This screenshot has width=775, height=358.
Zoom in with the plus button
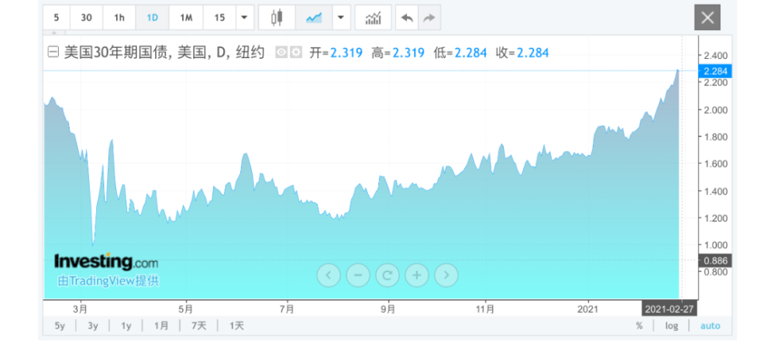pos(417,275)
